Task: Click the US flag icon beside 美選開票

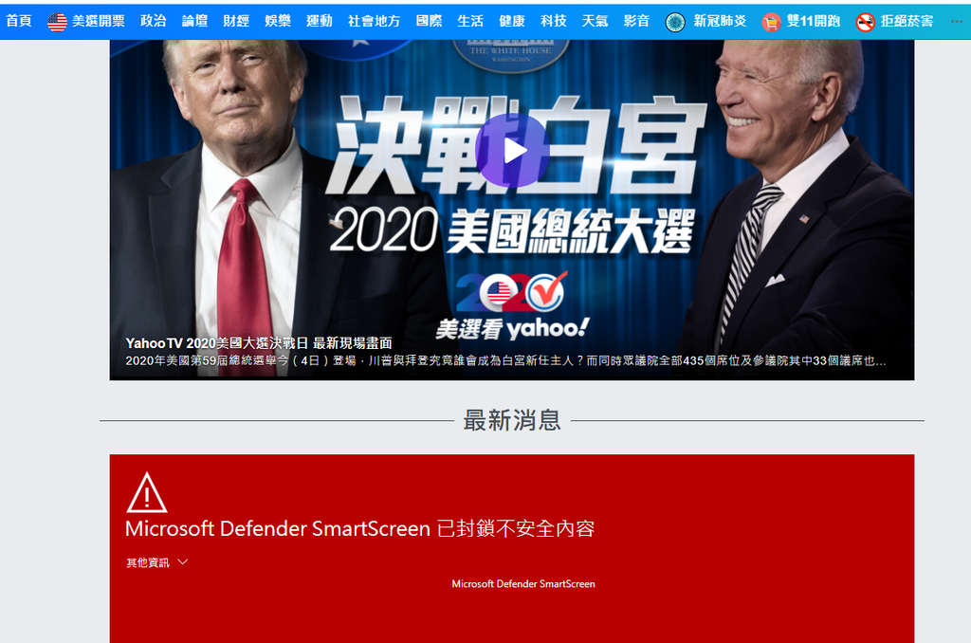Action: (x=57, y=22)
